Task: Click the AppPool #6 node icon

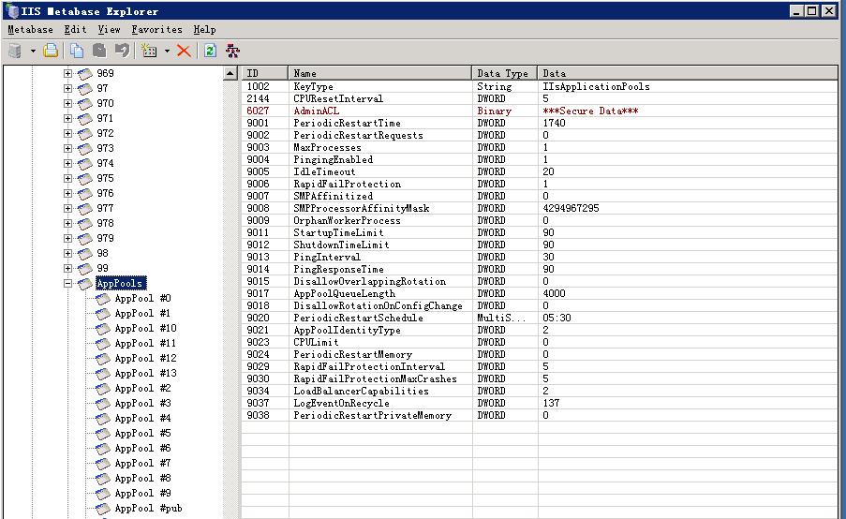Action: pos(102,449)
